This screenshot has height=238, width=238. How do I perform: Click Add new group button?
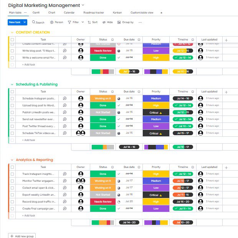click(22, 236)
